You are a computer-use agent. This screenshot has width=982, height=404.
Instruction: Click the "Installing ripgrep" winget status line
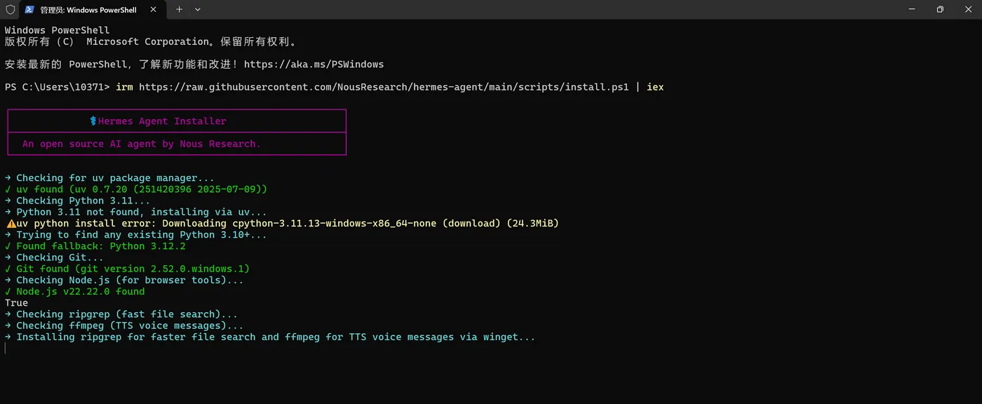(275, 337)
